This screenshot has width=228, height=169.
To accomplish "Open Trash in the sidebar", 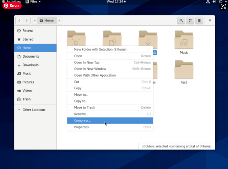I will 35,99.
